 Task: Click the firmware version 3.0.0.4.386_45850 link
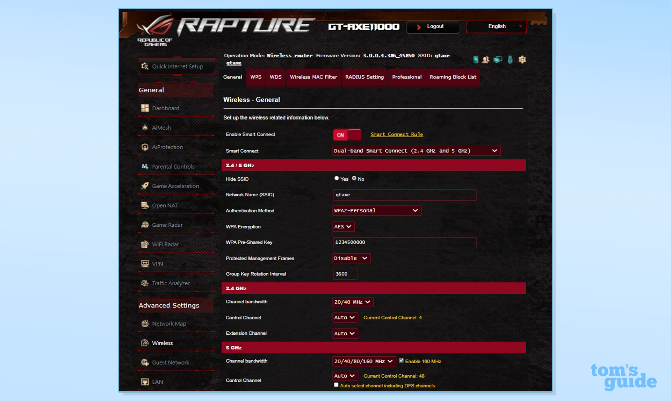pos(389,56)
